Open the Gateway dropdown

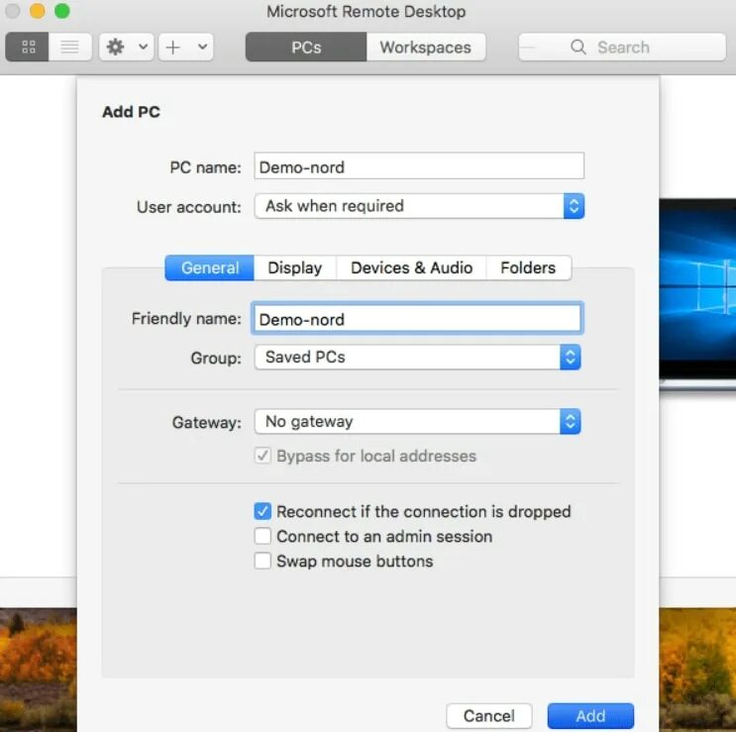pyautogui.click(x=417, y=421)
